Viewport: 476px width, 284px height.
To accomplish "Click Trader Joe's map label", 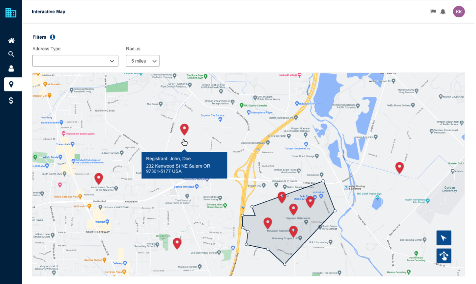I will click(63, 144).
